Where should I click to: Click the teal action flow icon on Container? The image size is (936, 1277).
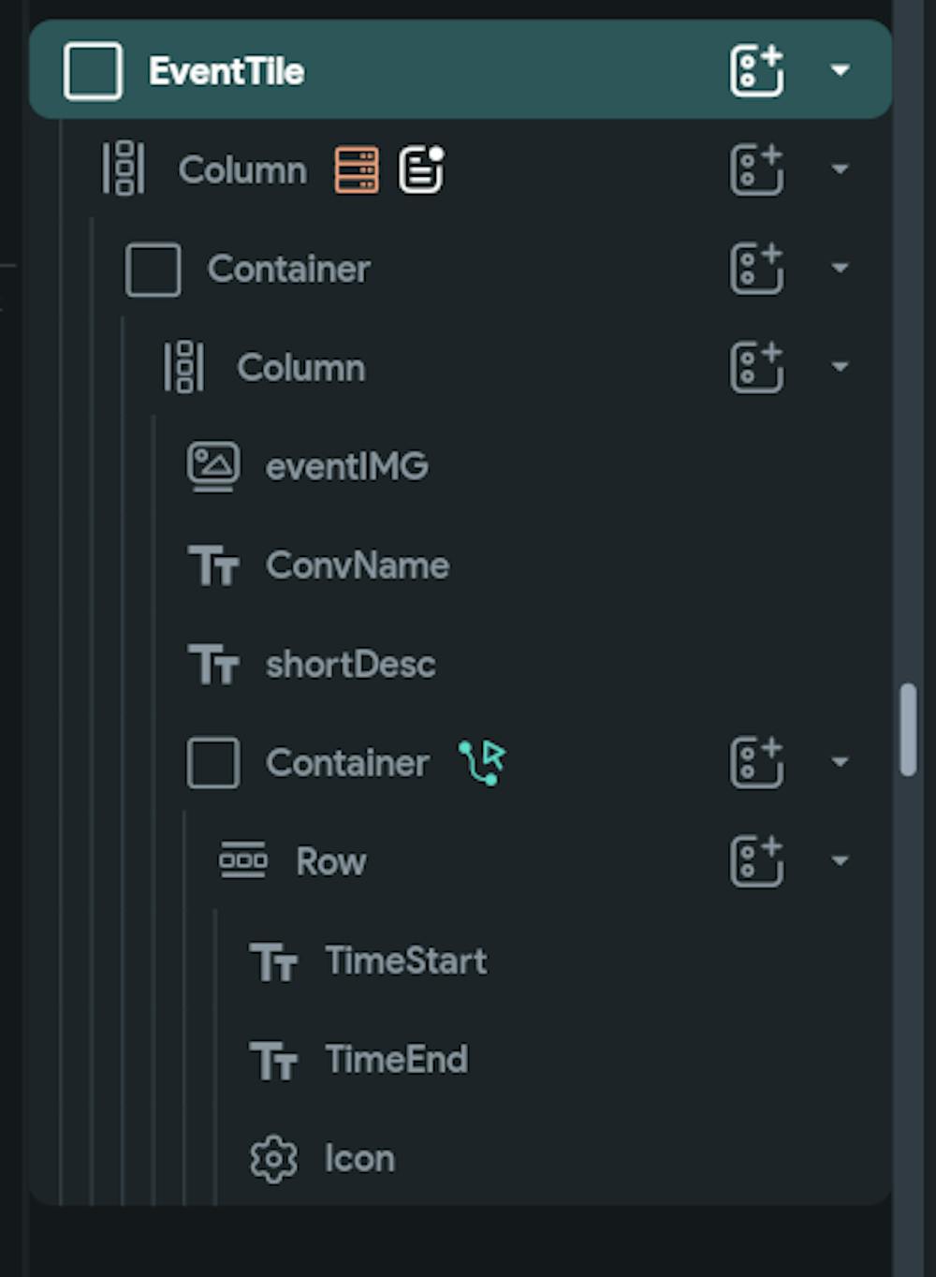click(x=482, y=762)
